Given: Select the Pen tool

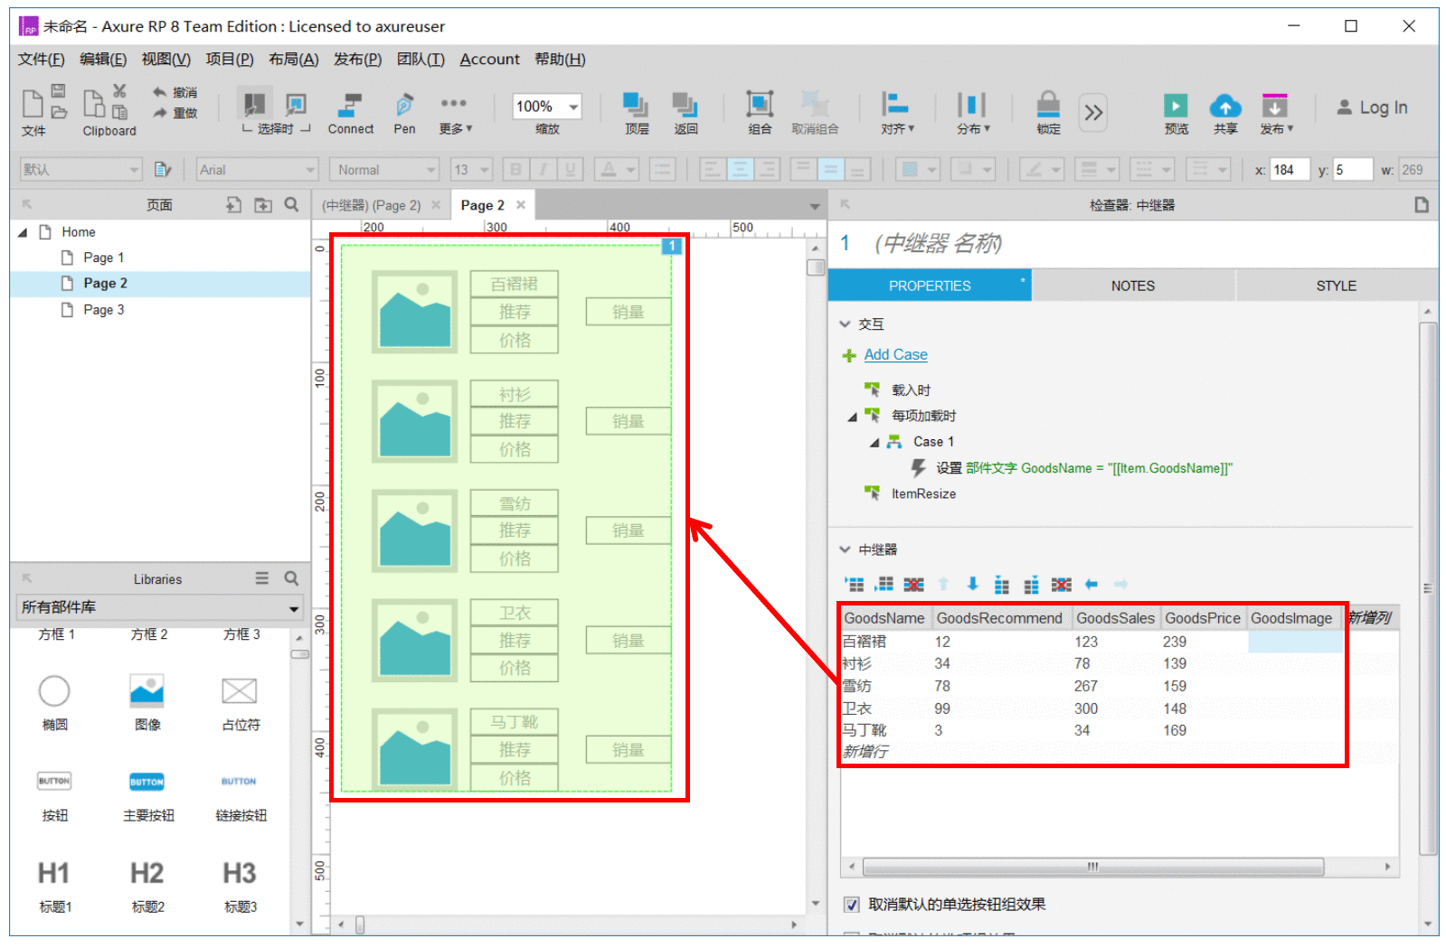Looking at the screenshot, I should coord(404,113).
